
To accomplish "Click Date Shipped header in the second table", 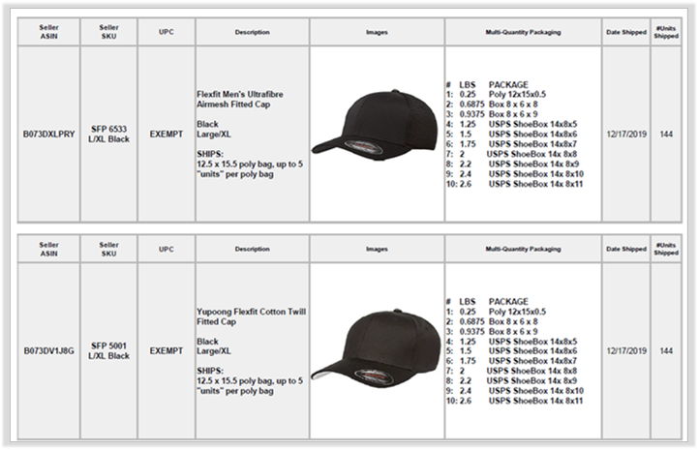I will coord(626,249).
